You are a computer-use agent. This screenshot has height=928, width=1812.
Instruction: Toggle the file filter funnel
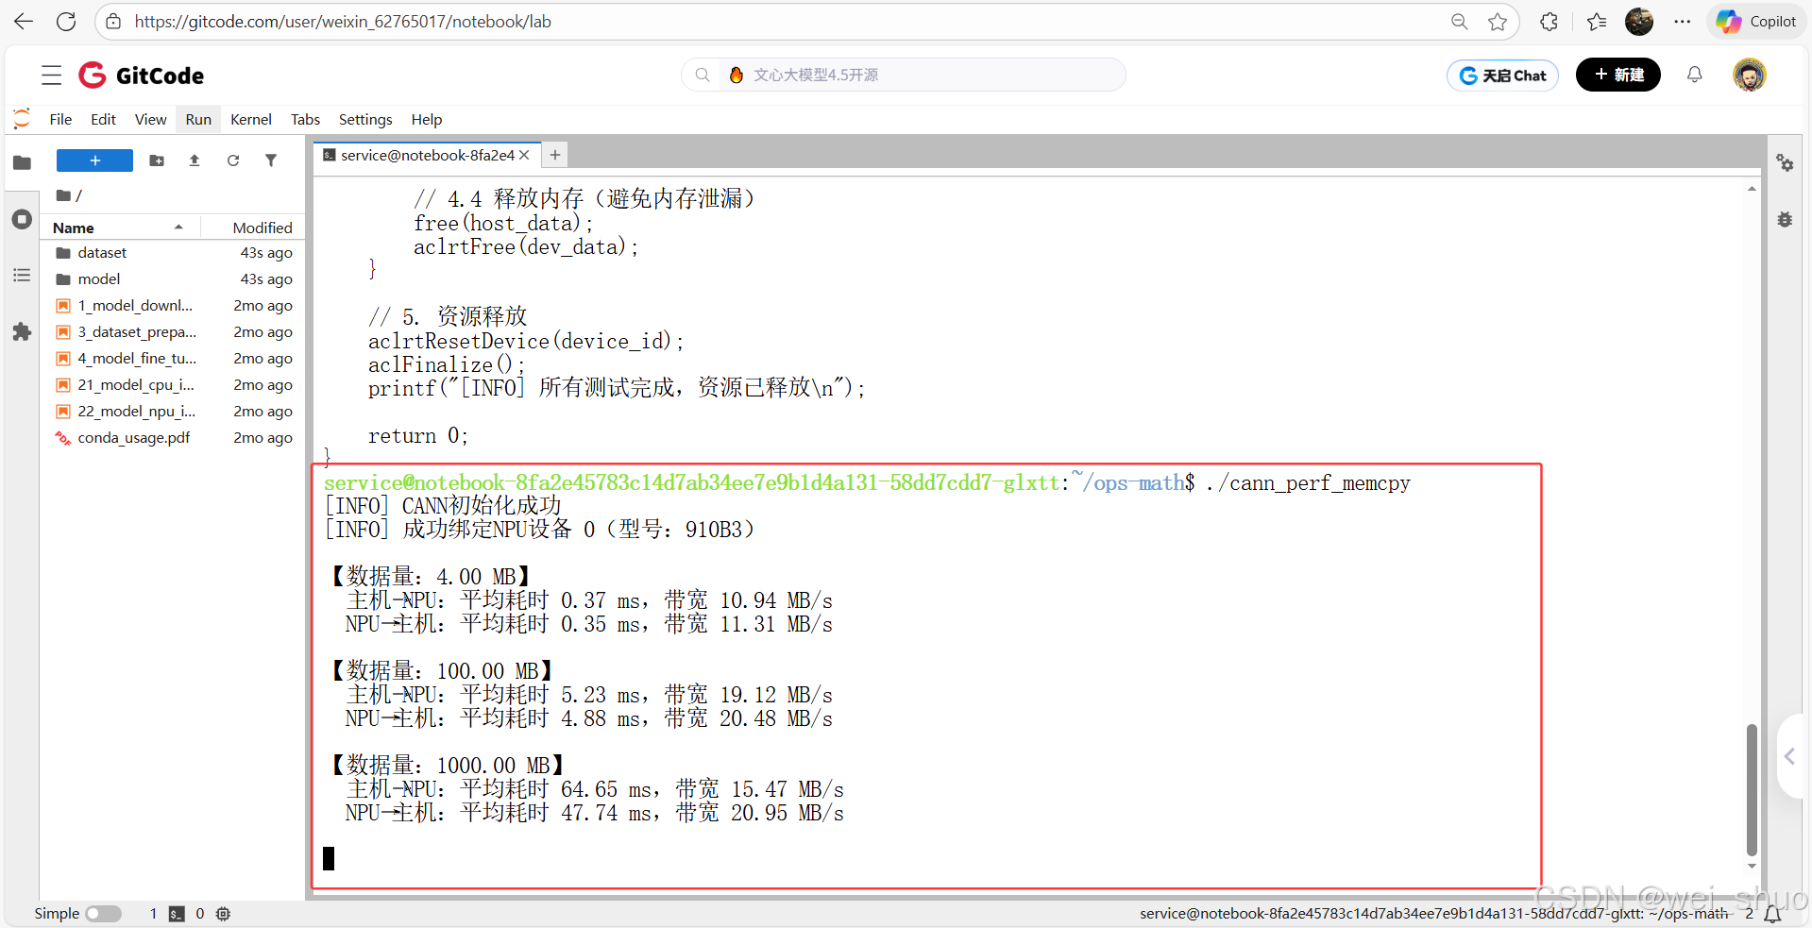pyautogui.click(x=271, y=160)
